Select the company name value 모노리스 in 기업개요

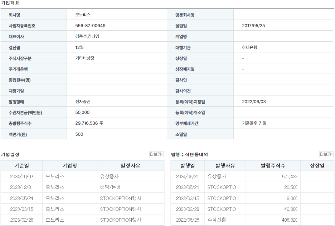click(x=83, y=15)
